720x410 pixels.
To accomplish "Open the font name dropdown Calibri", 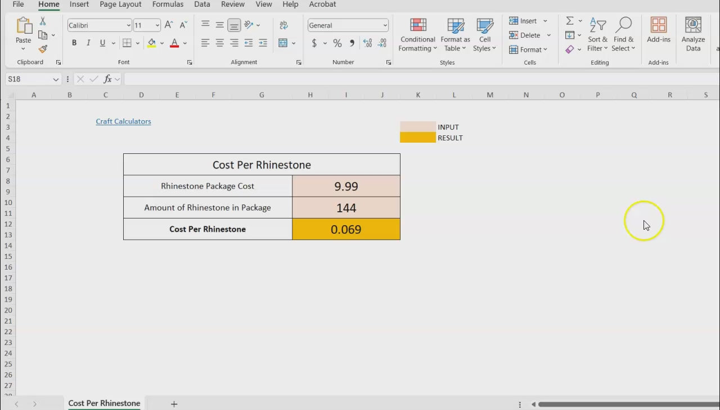I will pyautogui.click(x=128, y=25).
